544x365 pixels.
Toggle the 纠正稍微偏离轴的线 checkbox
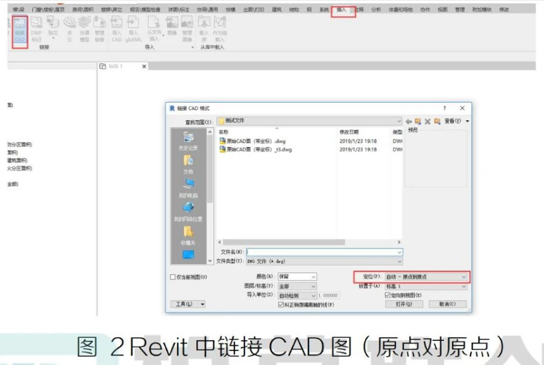pyautogui.click(x=281, y=305)
